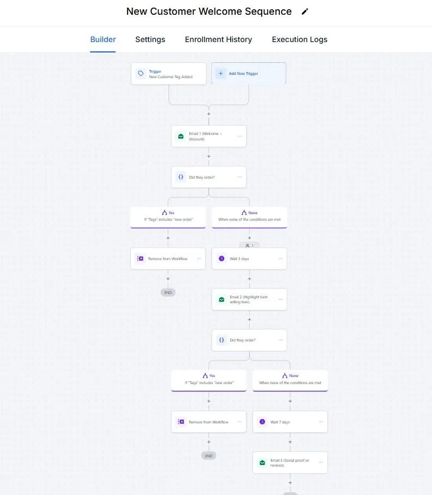This screenshot has height=495, width=432.
Task: Click the clock icon on Wait 7 days
Action: [262, 422]
